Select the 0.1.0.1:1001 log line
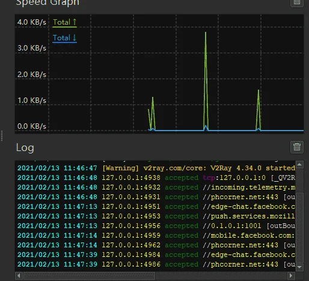 click(x=156, y=226)
